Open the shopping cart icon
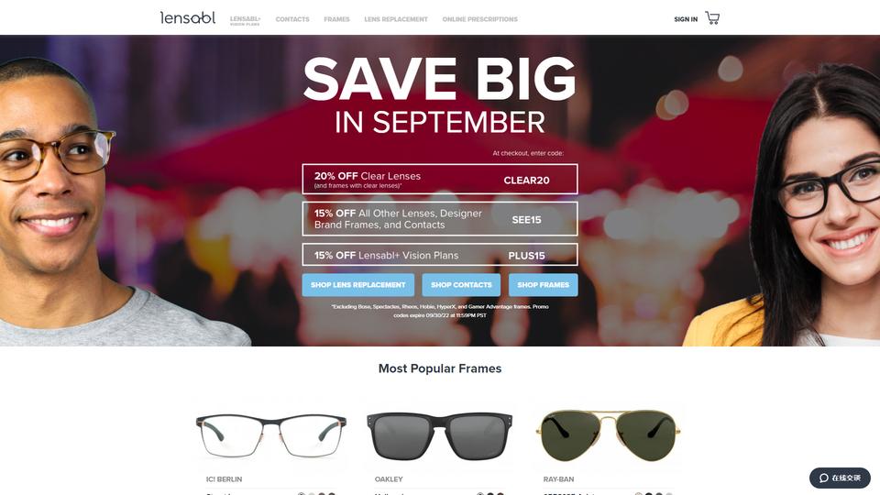Screen dimensions: 880x495 [x=712, y=18]
